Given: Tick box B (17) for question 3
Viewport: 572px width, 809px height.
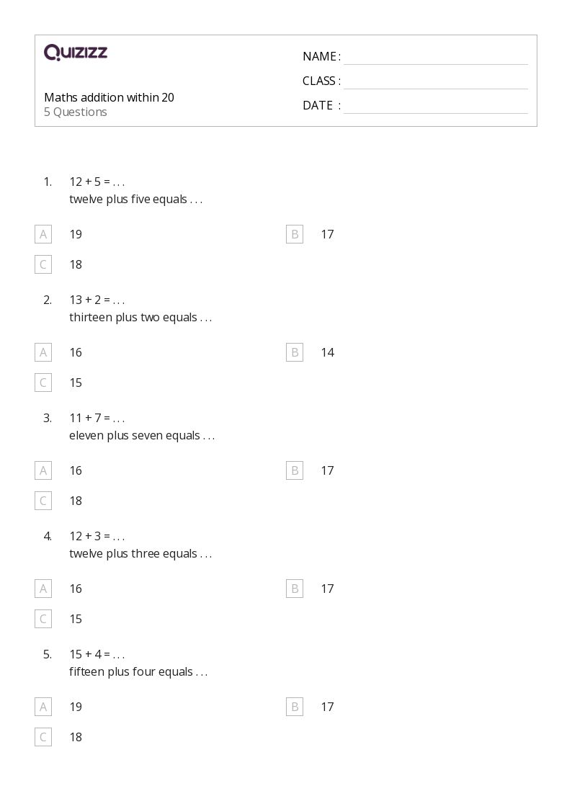Looking at the screenshot, I should click(295, 470).
